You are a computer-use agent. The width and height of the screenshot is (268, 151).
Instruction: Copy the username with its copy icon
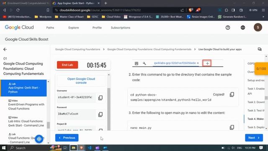tap(100, 98)
